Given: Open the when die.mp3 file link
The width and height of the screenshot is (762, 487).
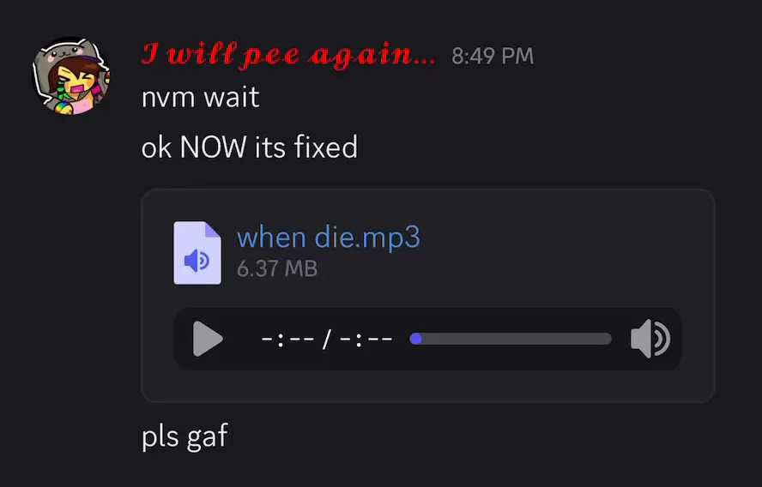Looking at the screenshot, I should point(329,237).
